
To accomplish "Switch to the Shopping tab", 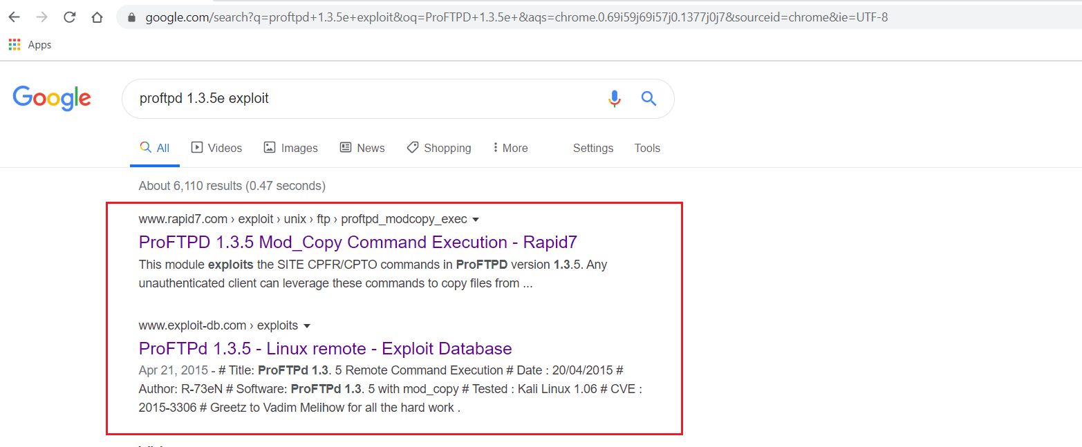I will (439, 148).
